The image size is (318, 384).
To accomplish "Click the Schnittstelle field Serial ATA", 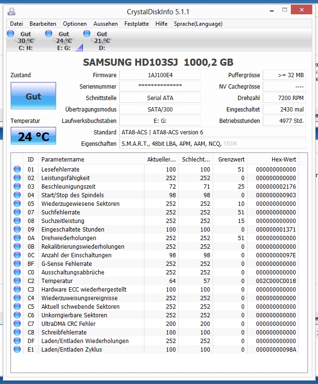I will coord(160,98).
